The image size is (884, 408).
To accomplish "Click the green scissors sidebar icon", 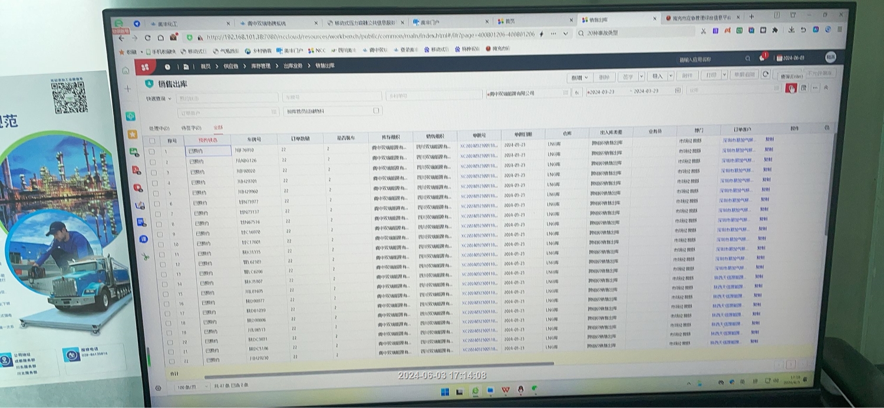I will pyautogui.click(x=145, y=257).
